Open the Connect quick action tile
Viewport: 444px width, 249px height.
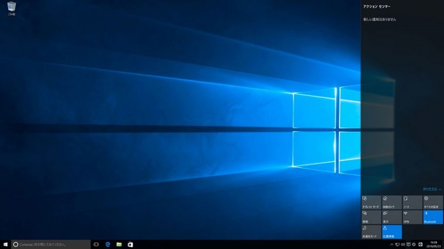(371, 217)
